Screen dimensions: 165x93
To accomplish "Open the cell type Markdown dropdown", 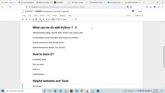I will pyautogui.click(x=67, y=19).
